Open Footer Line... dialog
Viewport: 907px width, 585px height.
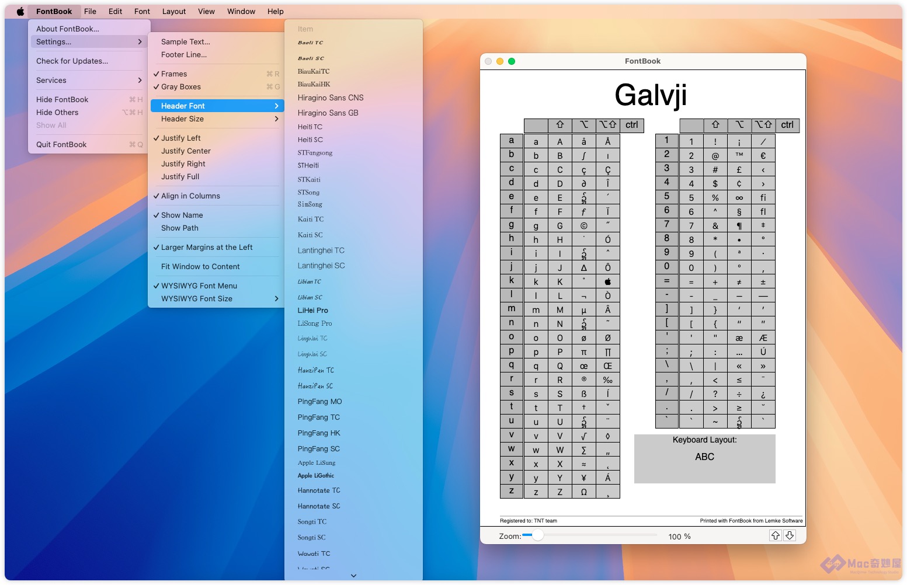click(x=216, y=54)
